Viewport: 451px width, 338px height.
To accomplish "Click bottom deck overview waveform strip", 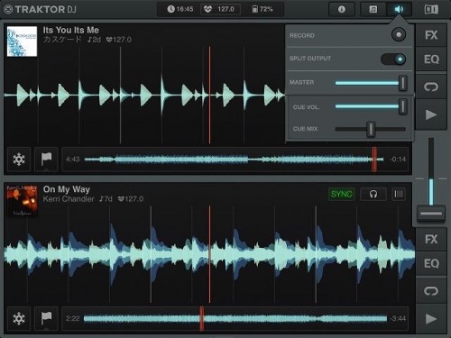I will tap(235, 318).
